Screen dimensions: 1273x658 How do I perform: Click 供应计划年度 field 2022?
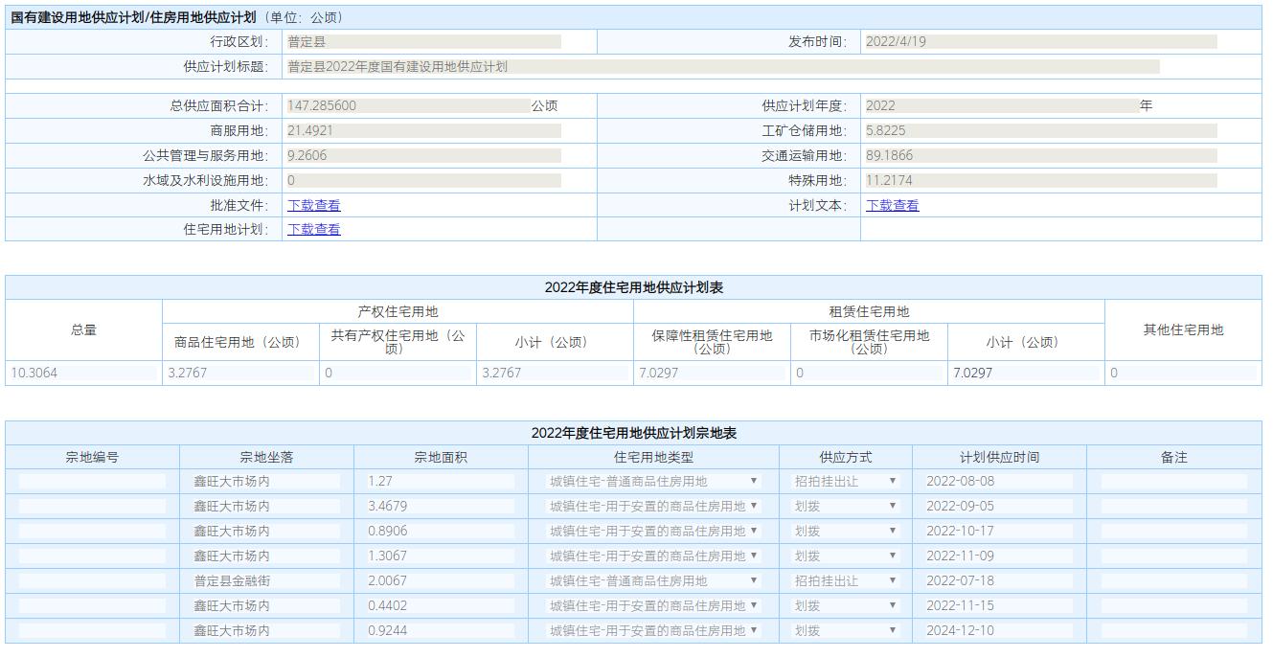[1001, 105]
